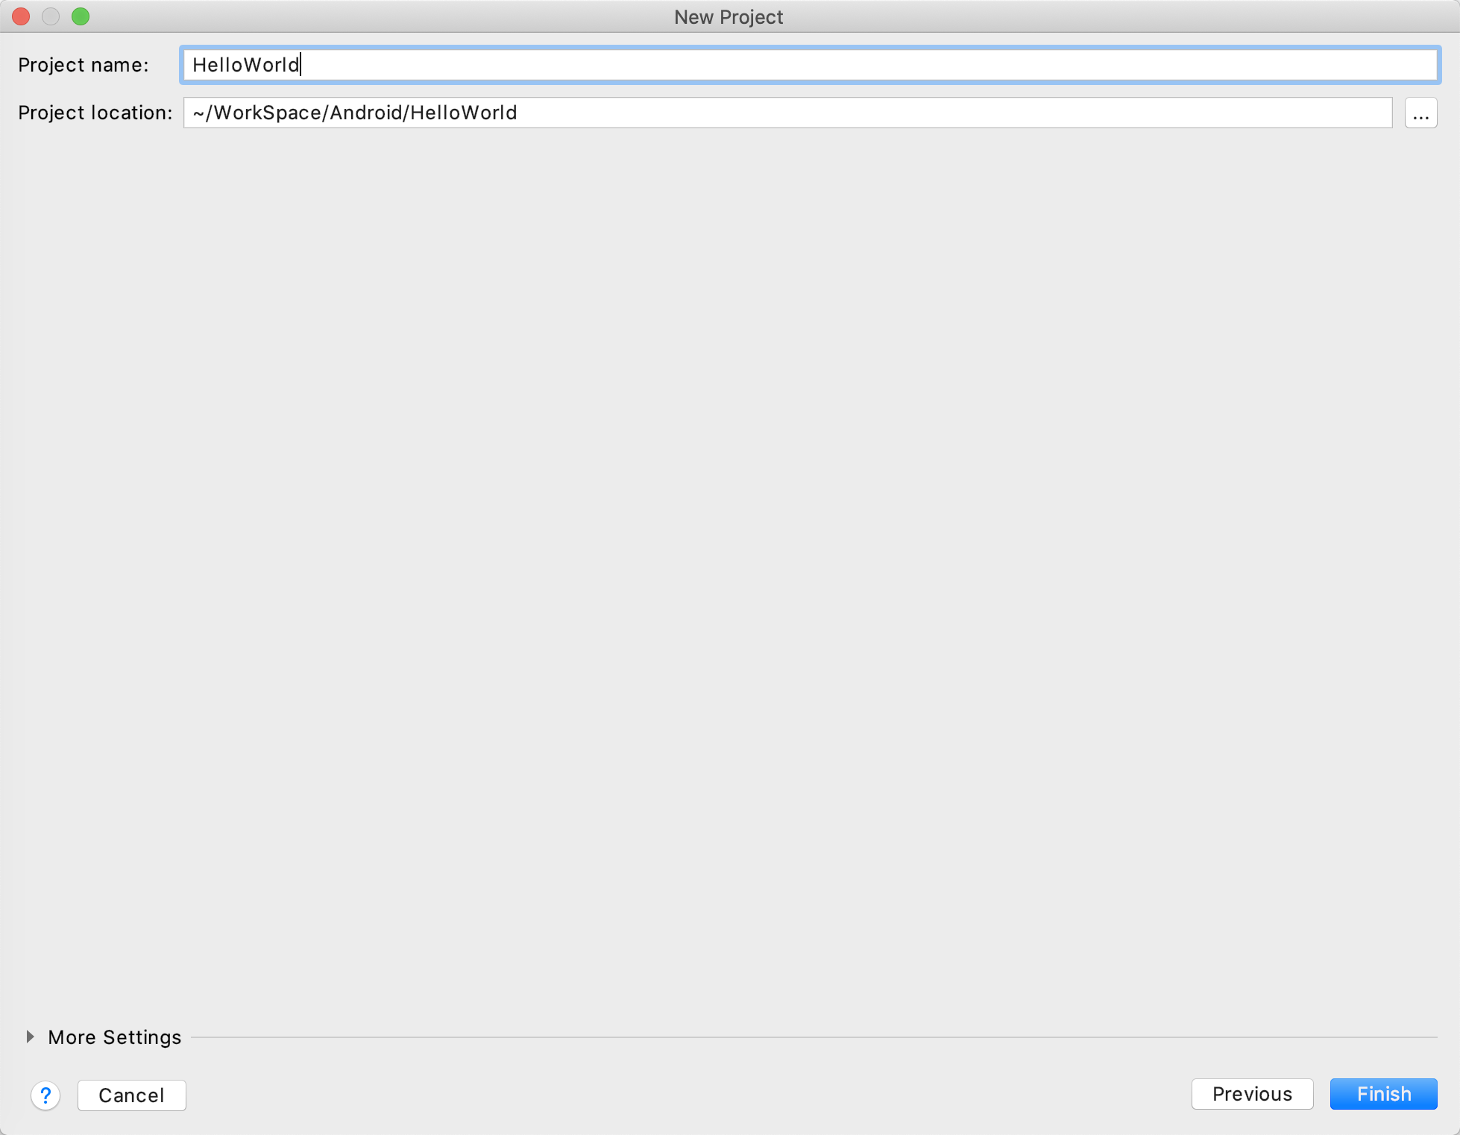The image size is (1460, 1135).
Task: Click the 'Project name:' label
Action: [83, 65]
